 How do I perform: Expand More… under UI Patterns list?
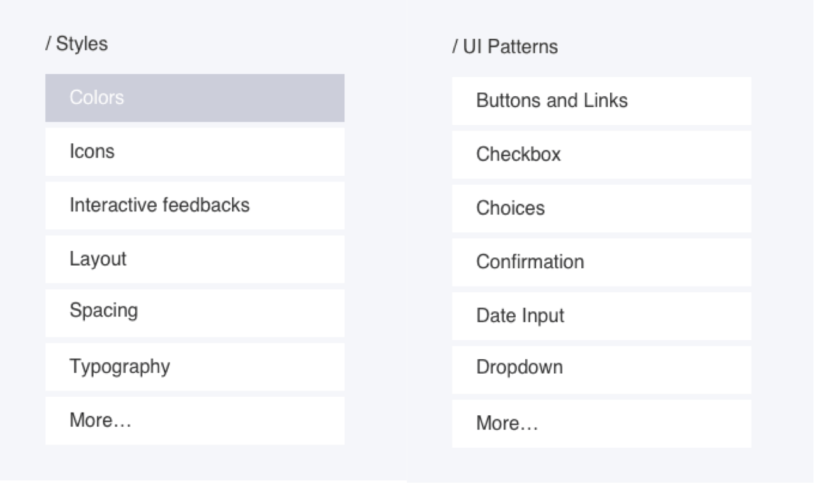(601, 423)
